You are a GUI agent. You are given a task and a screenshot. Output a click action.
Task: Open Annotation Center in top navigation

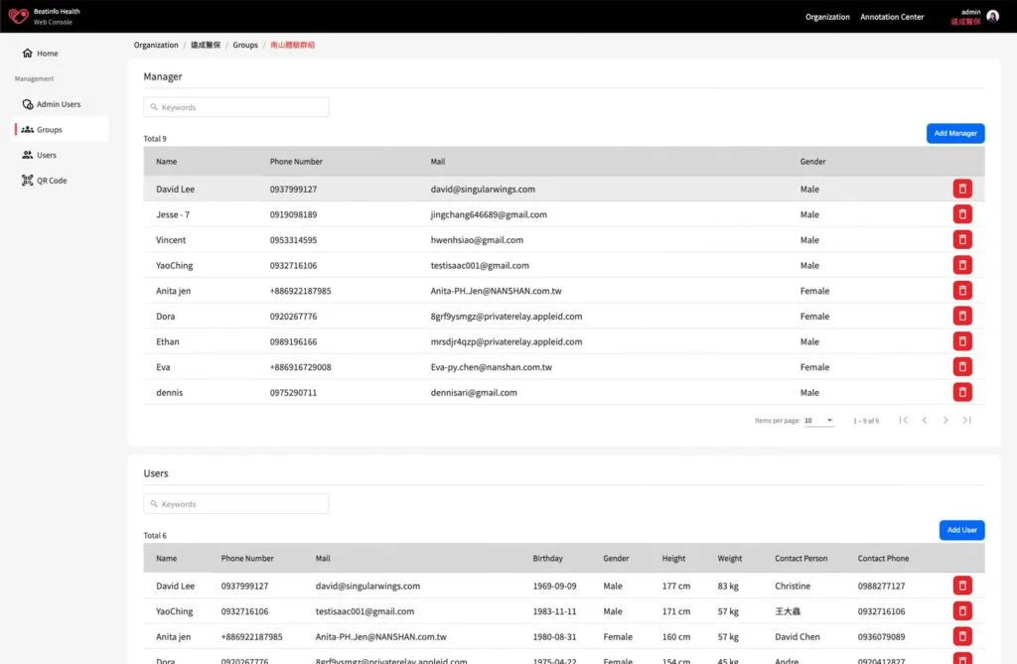tap(892, 17)
